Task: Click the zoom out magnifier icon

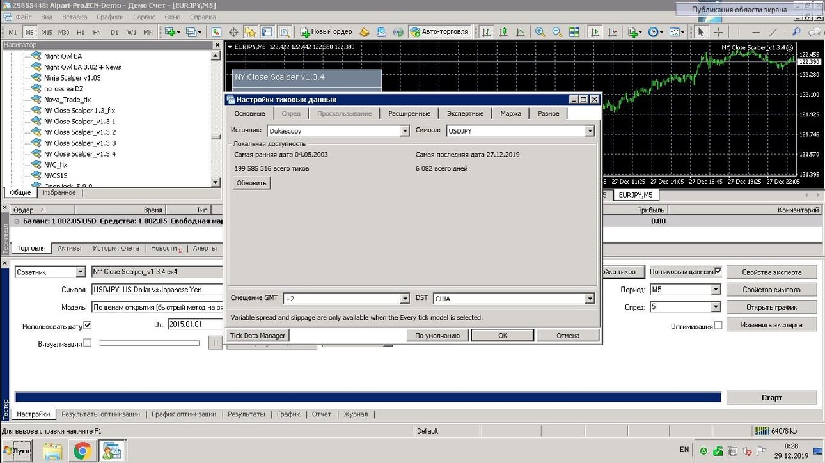Action: click(x=557, y=31)
